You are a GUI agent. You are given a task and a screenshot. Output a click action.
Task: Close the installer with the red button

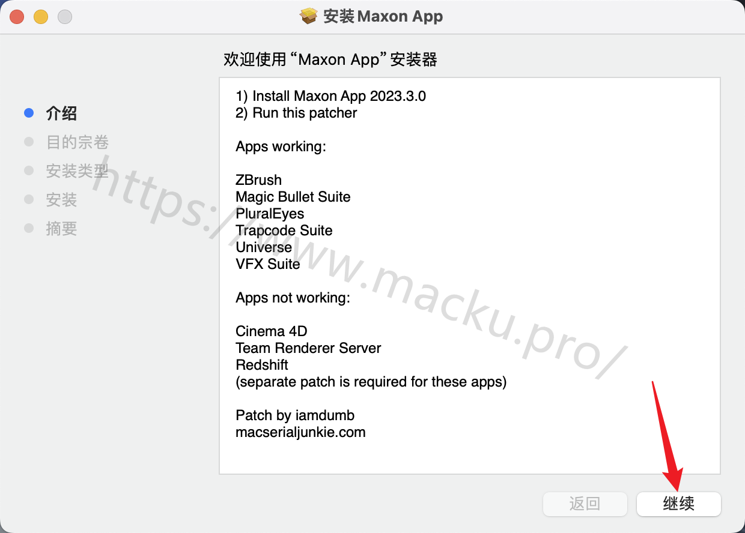coord(17,17)
